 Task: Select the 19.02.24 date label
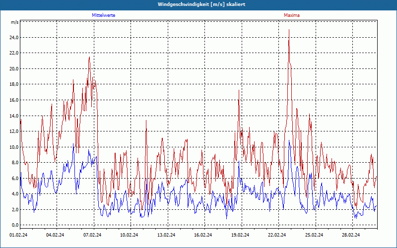point(240,235)
